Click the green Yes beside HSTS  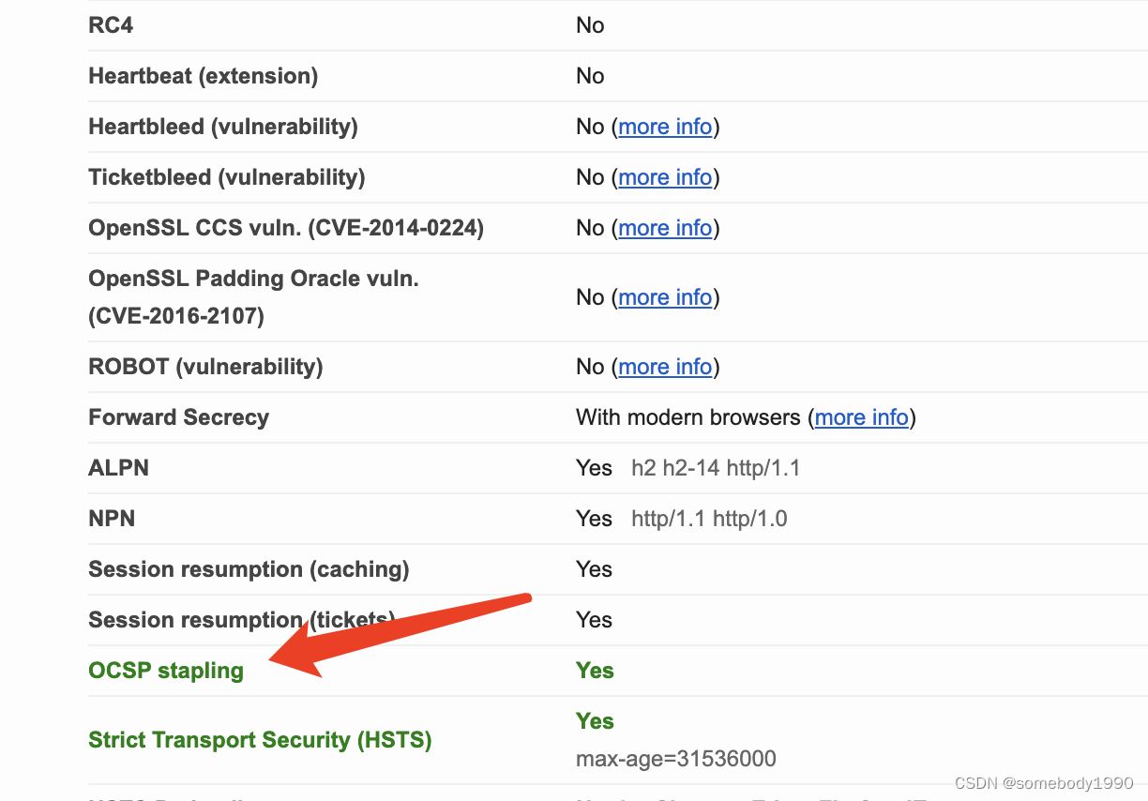(x=595, y=721)
